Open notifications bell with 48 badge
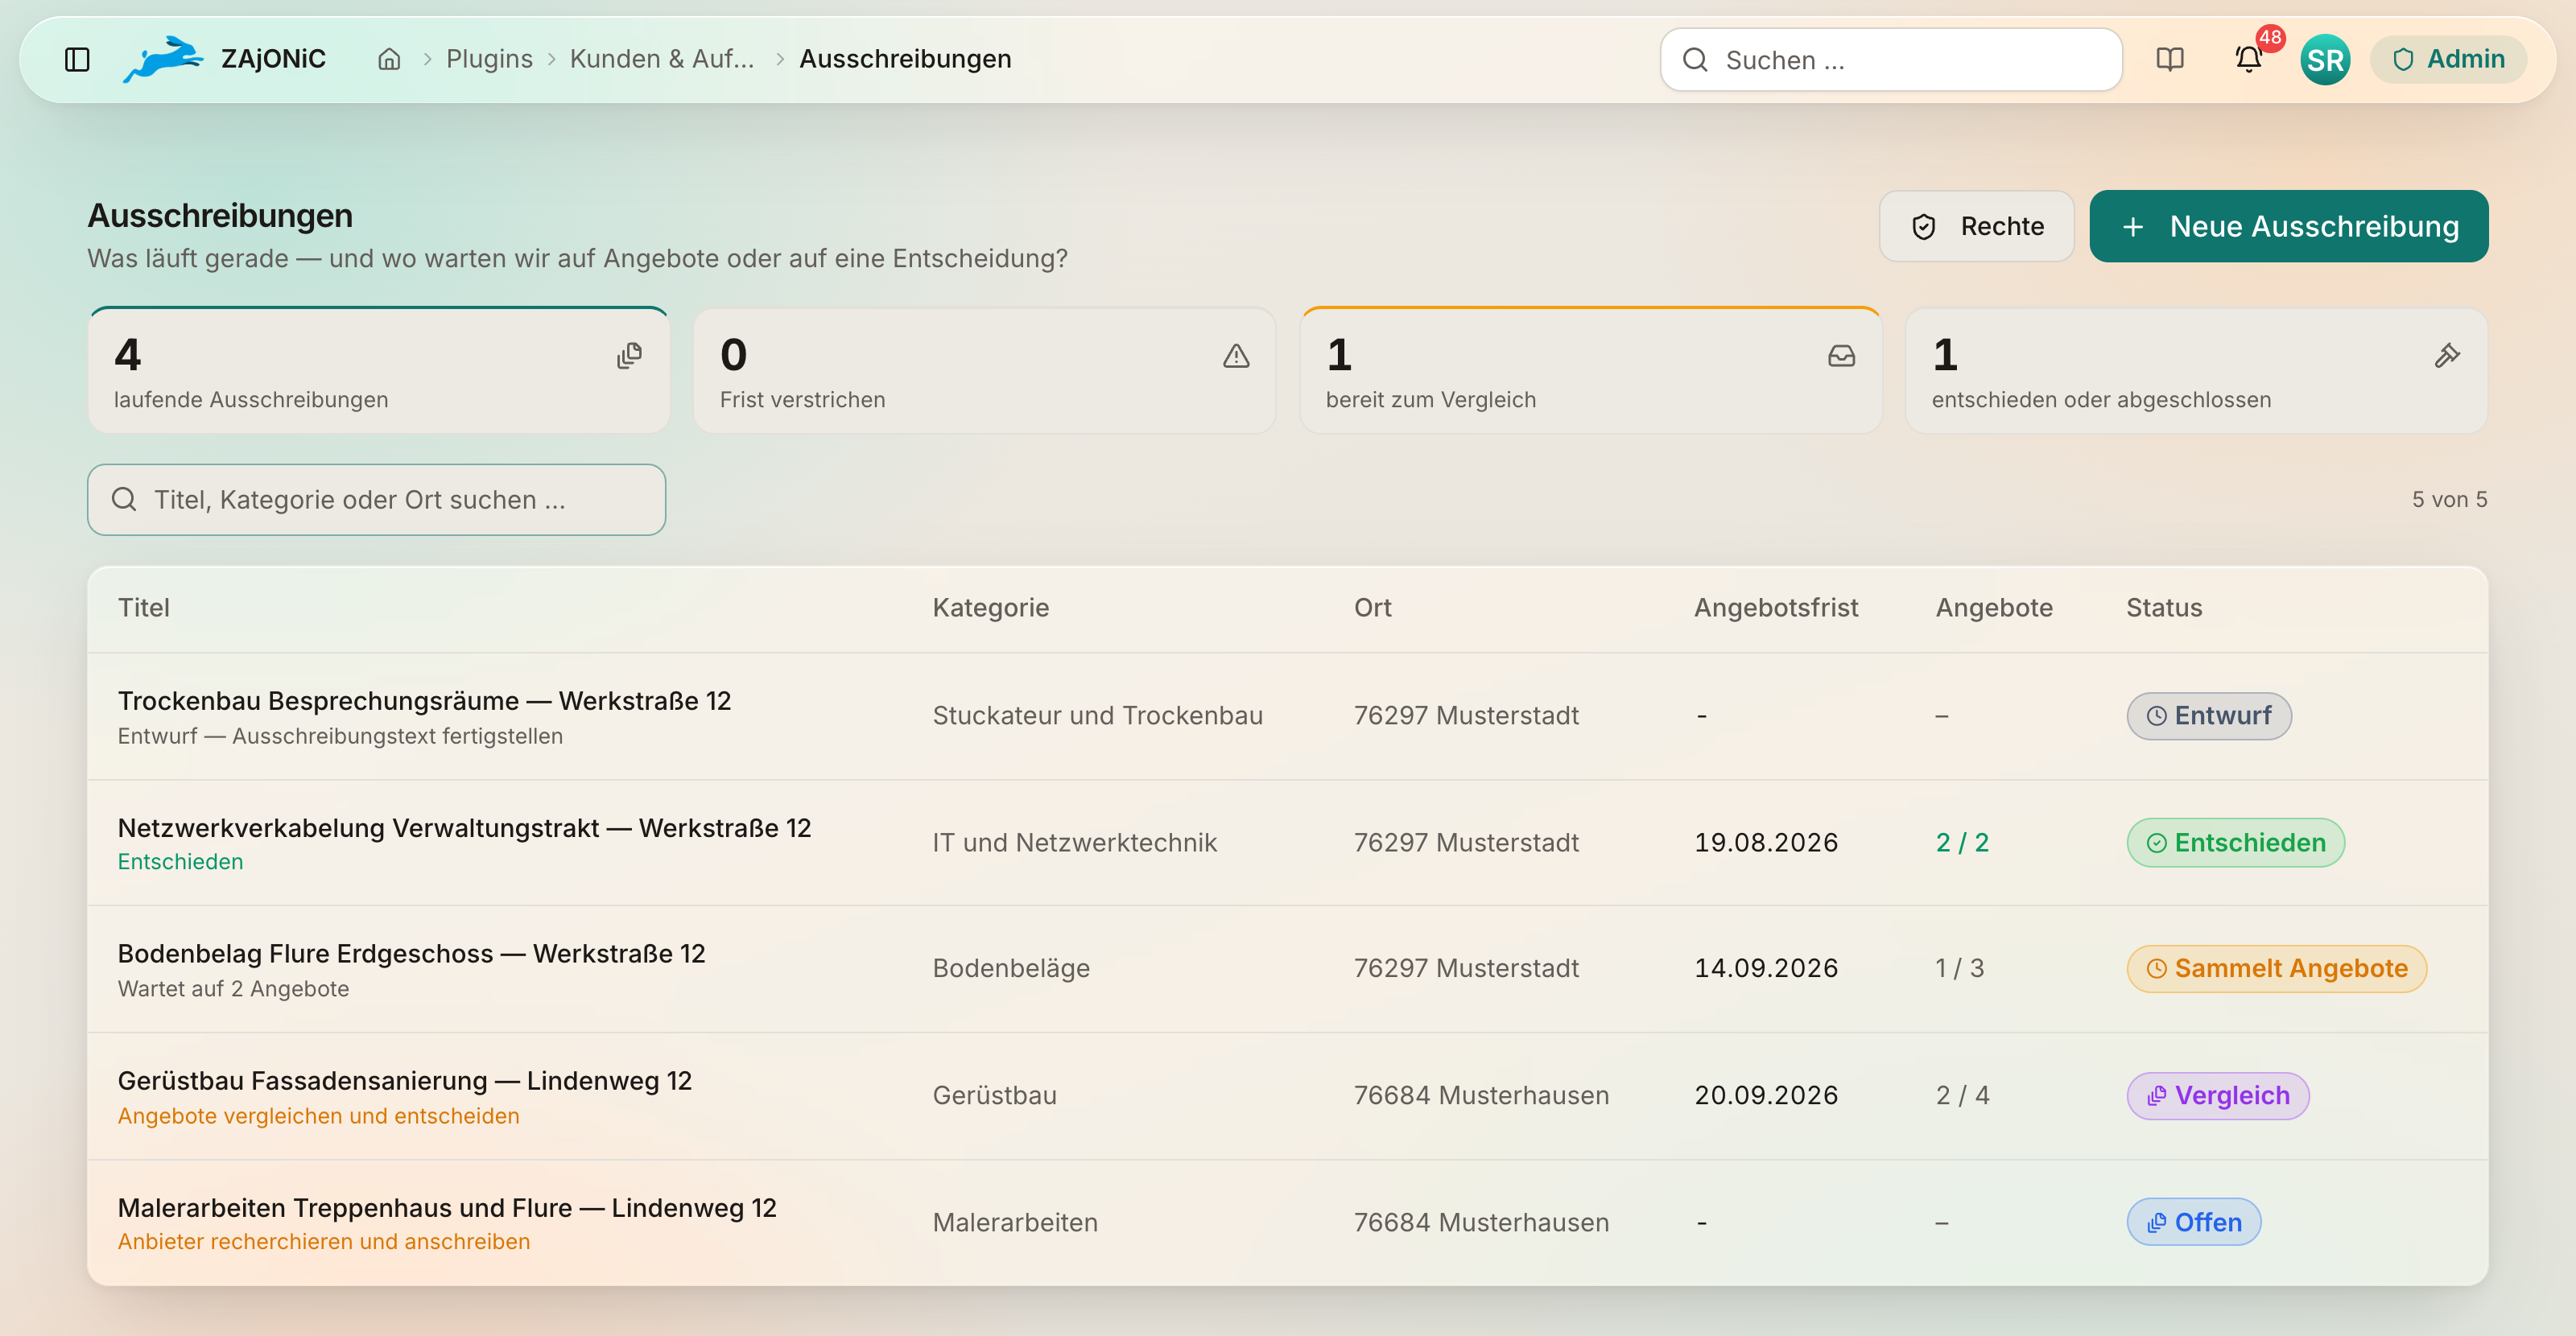Image resolution: width=2576 pixels, height=1336 pixels. coord(2249,60)
